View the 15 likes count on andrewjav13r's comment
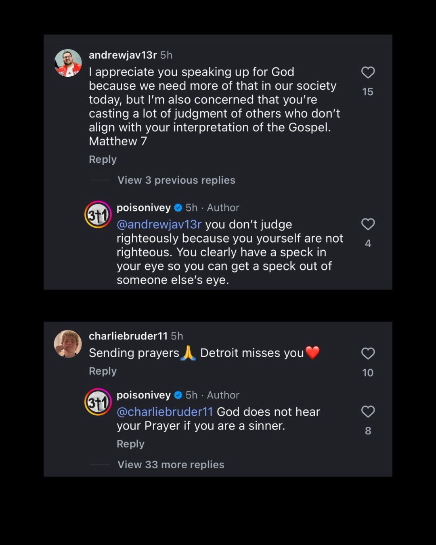Viewport: 436px width, 545px height. point(368,92)
